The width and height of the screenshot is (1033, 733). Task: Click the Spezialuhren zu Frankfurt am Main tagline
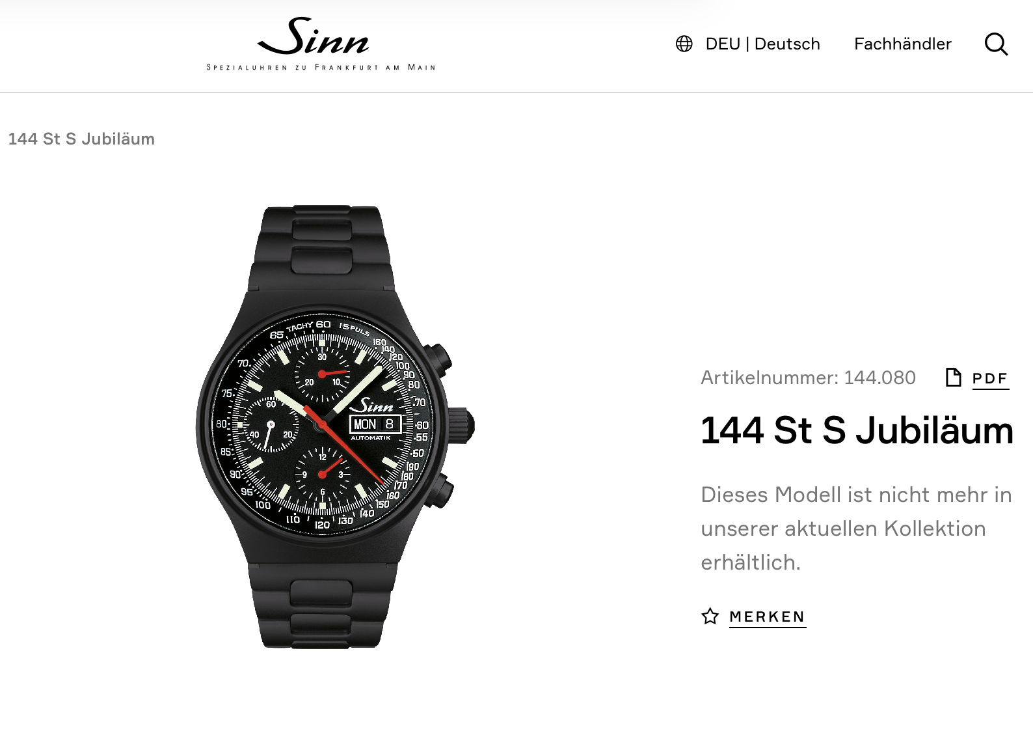point(321,67)
